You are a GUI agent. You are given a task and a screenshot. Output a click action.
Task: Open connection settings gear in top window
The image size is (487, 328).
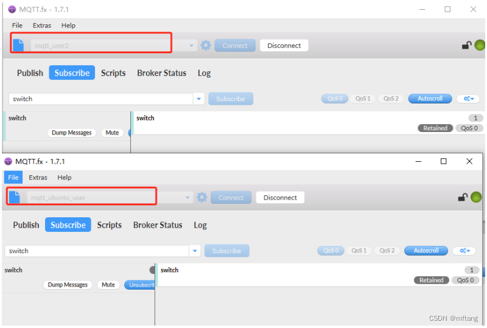coord(206,46)
